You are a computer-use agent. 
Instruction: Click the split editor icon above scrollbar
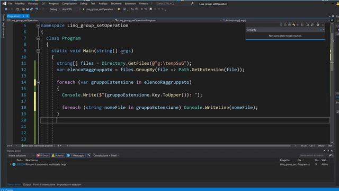(332, 20)
